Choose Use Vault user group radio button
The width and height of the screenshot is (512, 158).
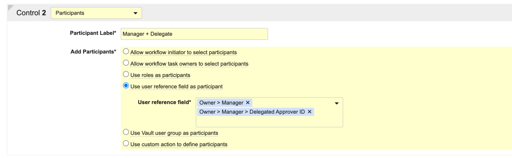pyautogui.click(x=126, y=132)
